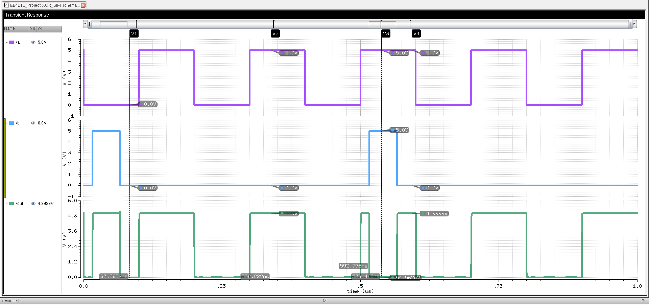Click the 5.0V value badge on /a near V2
Screen dimensions: 649x305
(289, 53)
